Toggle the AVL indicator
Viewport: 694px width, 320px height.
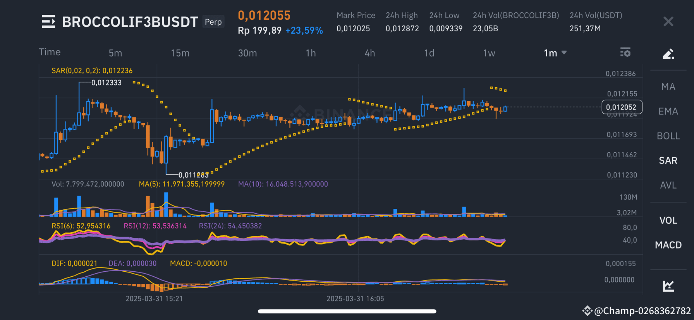(x=668, y=185)
